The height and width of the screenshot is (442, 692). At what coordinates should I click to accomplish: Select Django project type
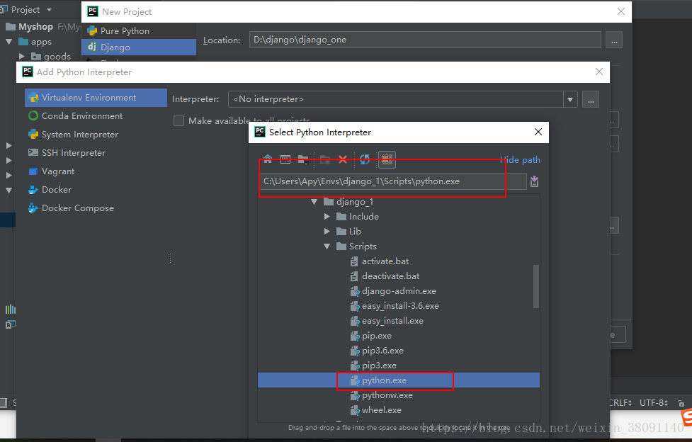tap(139, 47)
